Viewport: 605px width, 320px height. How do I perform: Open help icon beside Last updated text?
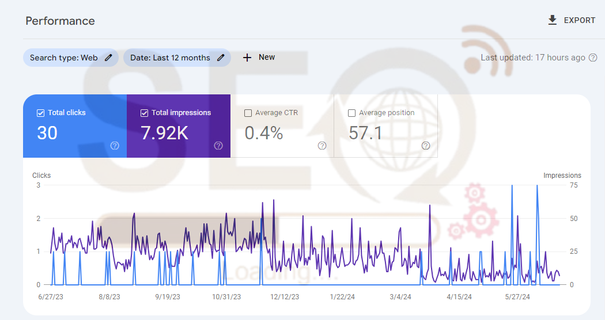point(593,58)
